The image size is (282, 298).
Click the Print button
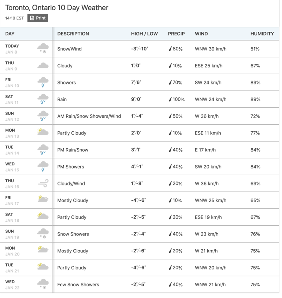(x=38, y=18)
